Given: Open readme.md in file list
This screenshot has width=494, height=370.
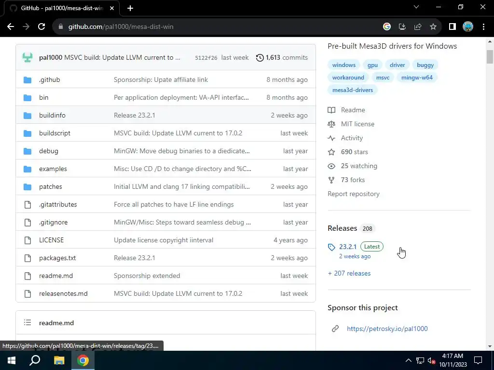Looking at the screenshot, I should click(x=56, y=276).
